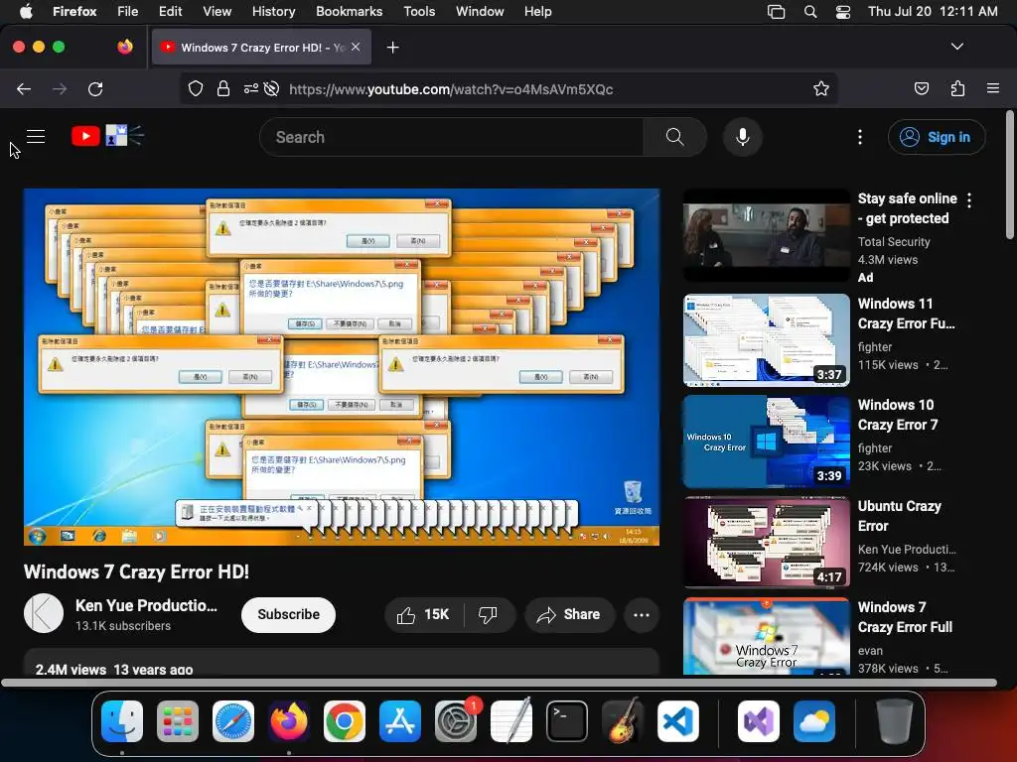This screenshot has height=762, width=1017.
Task: Open Ken Yue Productions channel avatar
Action: tap(44, 613)
